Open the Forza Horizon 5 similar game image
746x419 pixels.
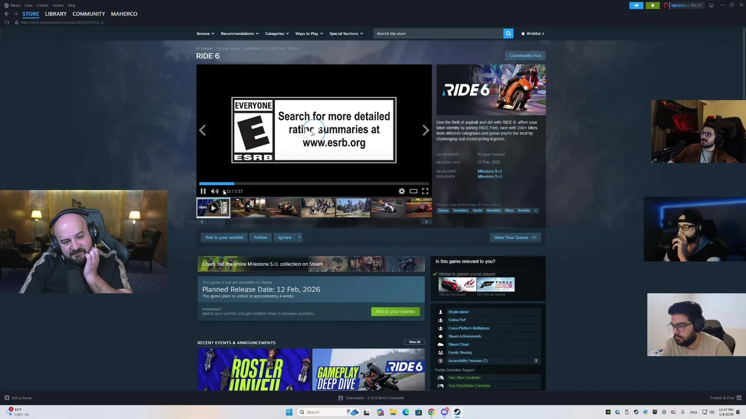coord(496,285)
